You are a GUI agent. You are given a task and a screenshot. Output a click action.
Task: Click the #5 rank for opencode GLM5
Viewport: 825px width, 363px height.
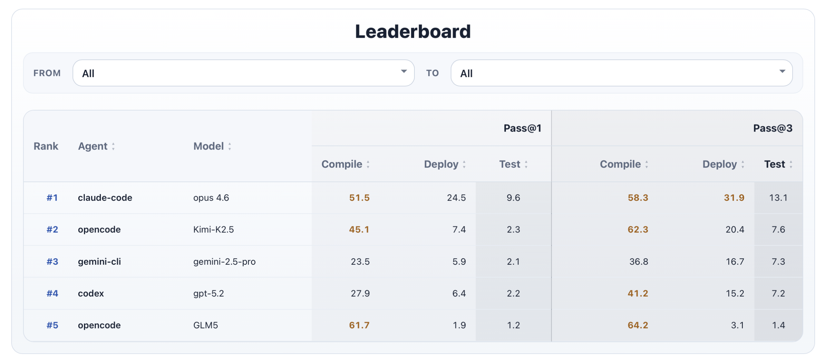(x=52, y=325)
